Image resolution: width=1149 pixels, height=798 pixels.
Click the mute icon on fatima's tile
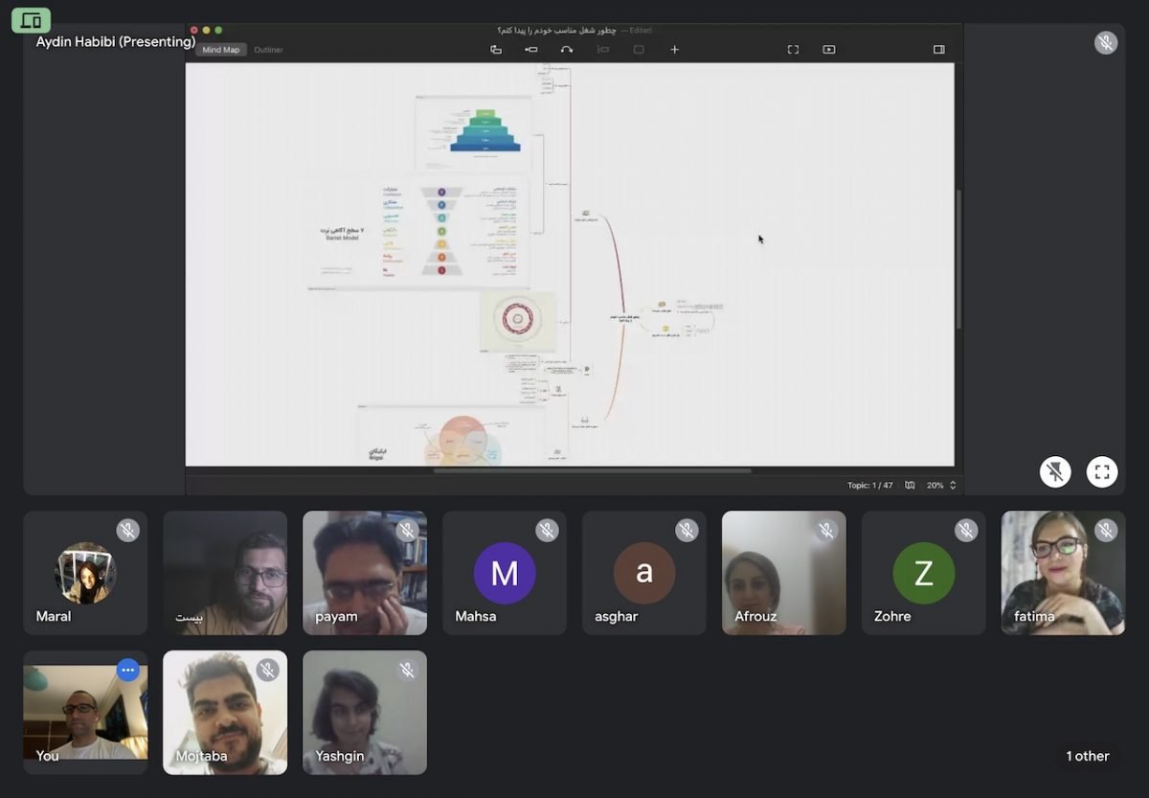point(1107,531)
